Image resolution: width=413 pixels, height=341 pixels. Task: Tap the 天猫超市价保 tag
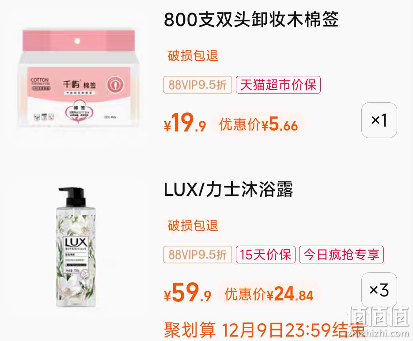click(278, 85)
